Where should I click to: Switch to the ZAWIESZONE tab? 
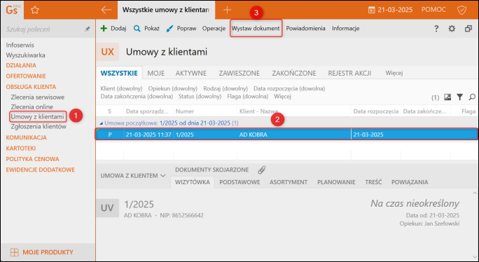(239, 74)
